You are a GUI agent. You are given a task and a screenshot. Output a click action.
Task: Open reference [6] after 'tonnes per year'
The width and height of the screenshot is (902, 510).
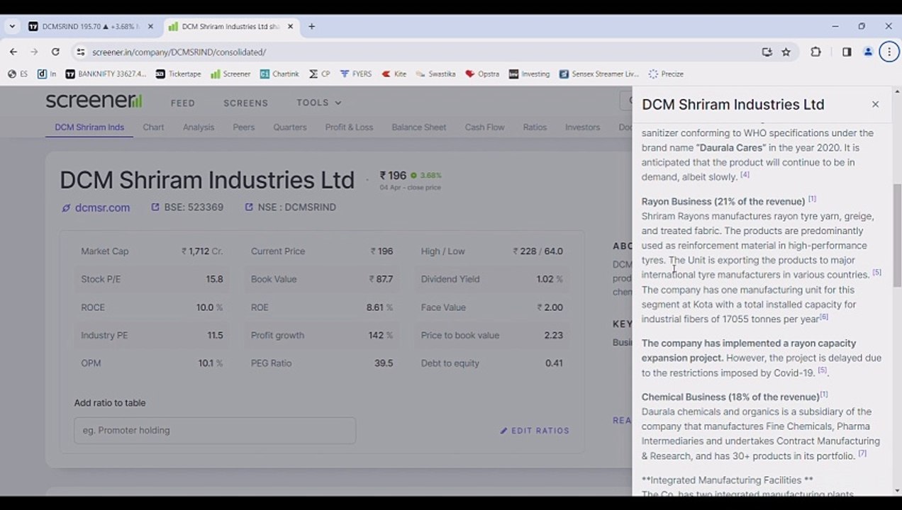(824, 317)
